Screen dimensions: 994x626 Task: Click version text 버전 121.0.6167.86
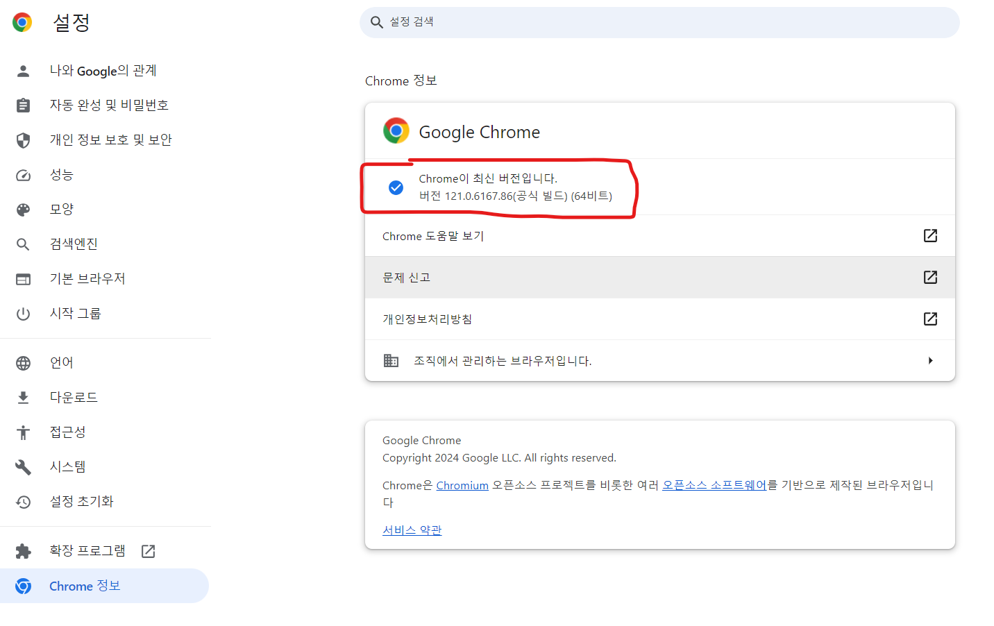pyautogui.click(x=515, y=196)
